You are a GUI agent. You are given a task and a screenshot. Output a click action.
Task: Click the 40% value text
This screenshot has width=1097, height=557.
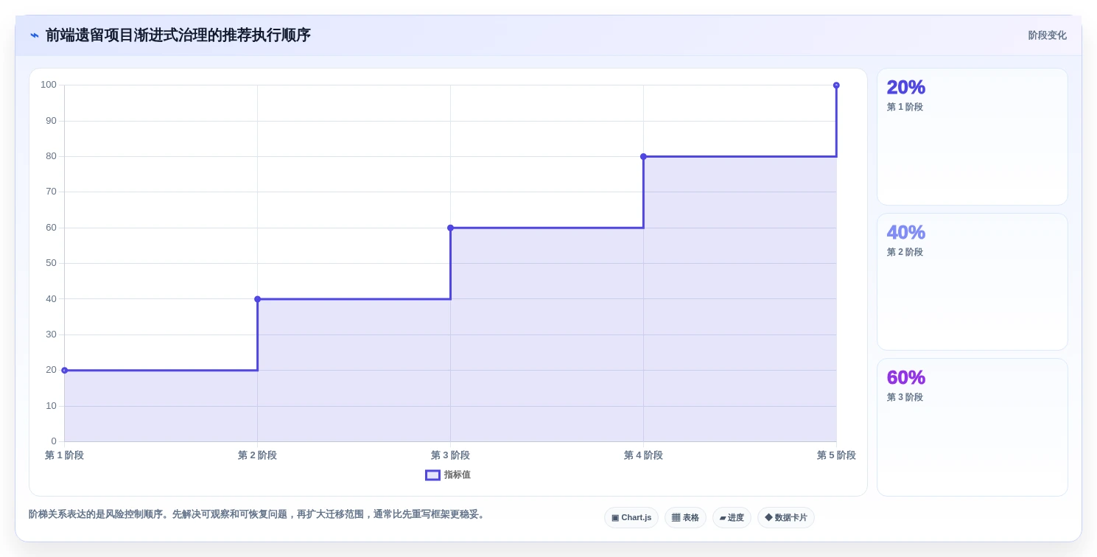click(x=905, y=232)
